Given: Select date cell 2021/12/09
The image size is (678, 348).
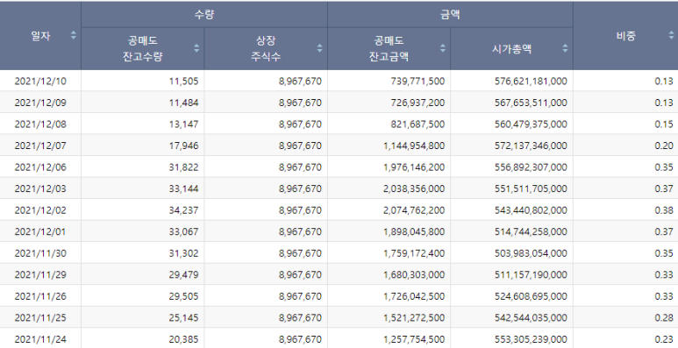Looking at the screenshot, I should tap(40, 103).
